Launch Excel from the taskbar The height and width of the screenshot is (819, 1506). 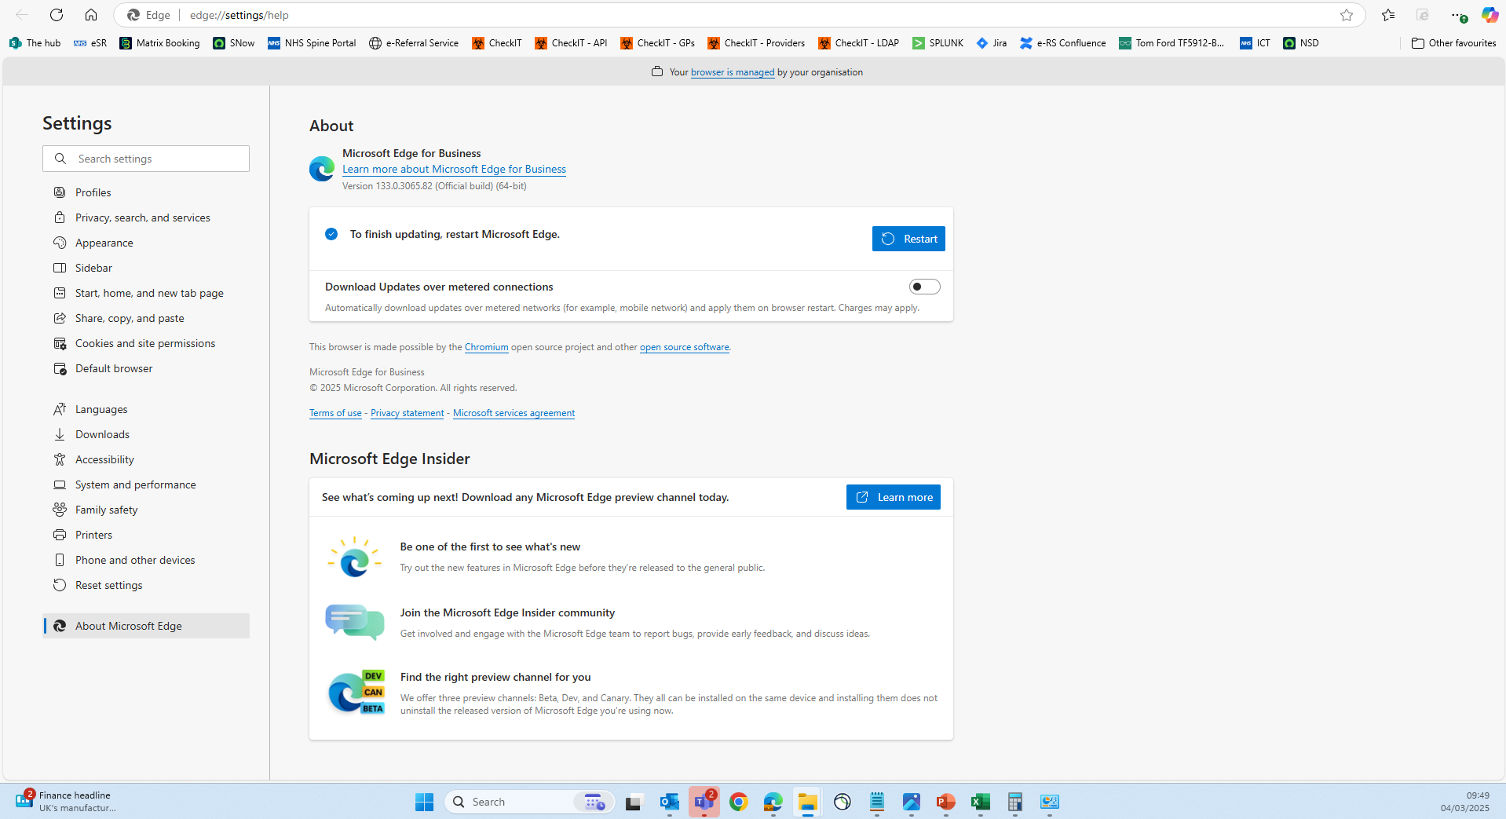point(980,802)
